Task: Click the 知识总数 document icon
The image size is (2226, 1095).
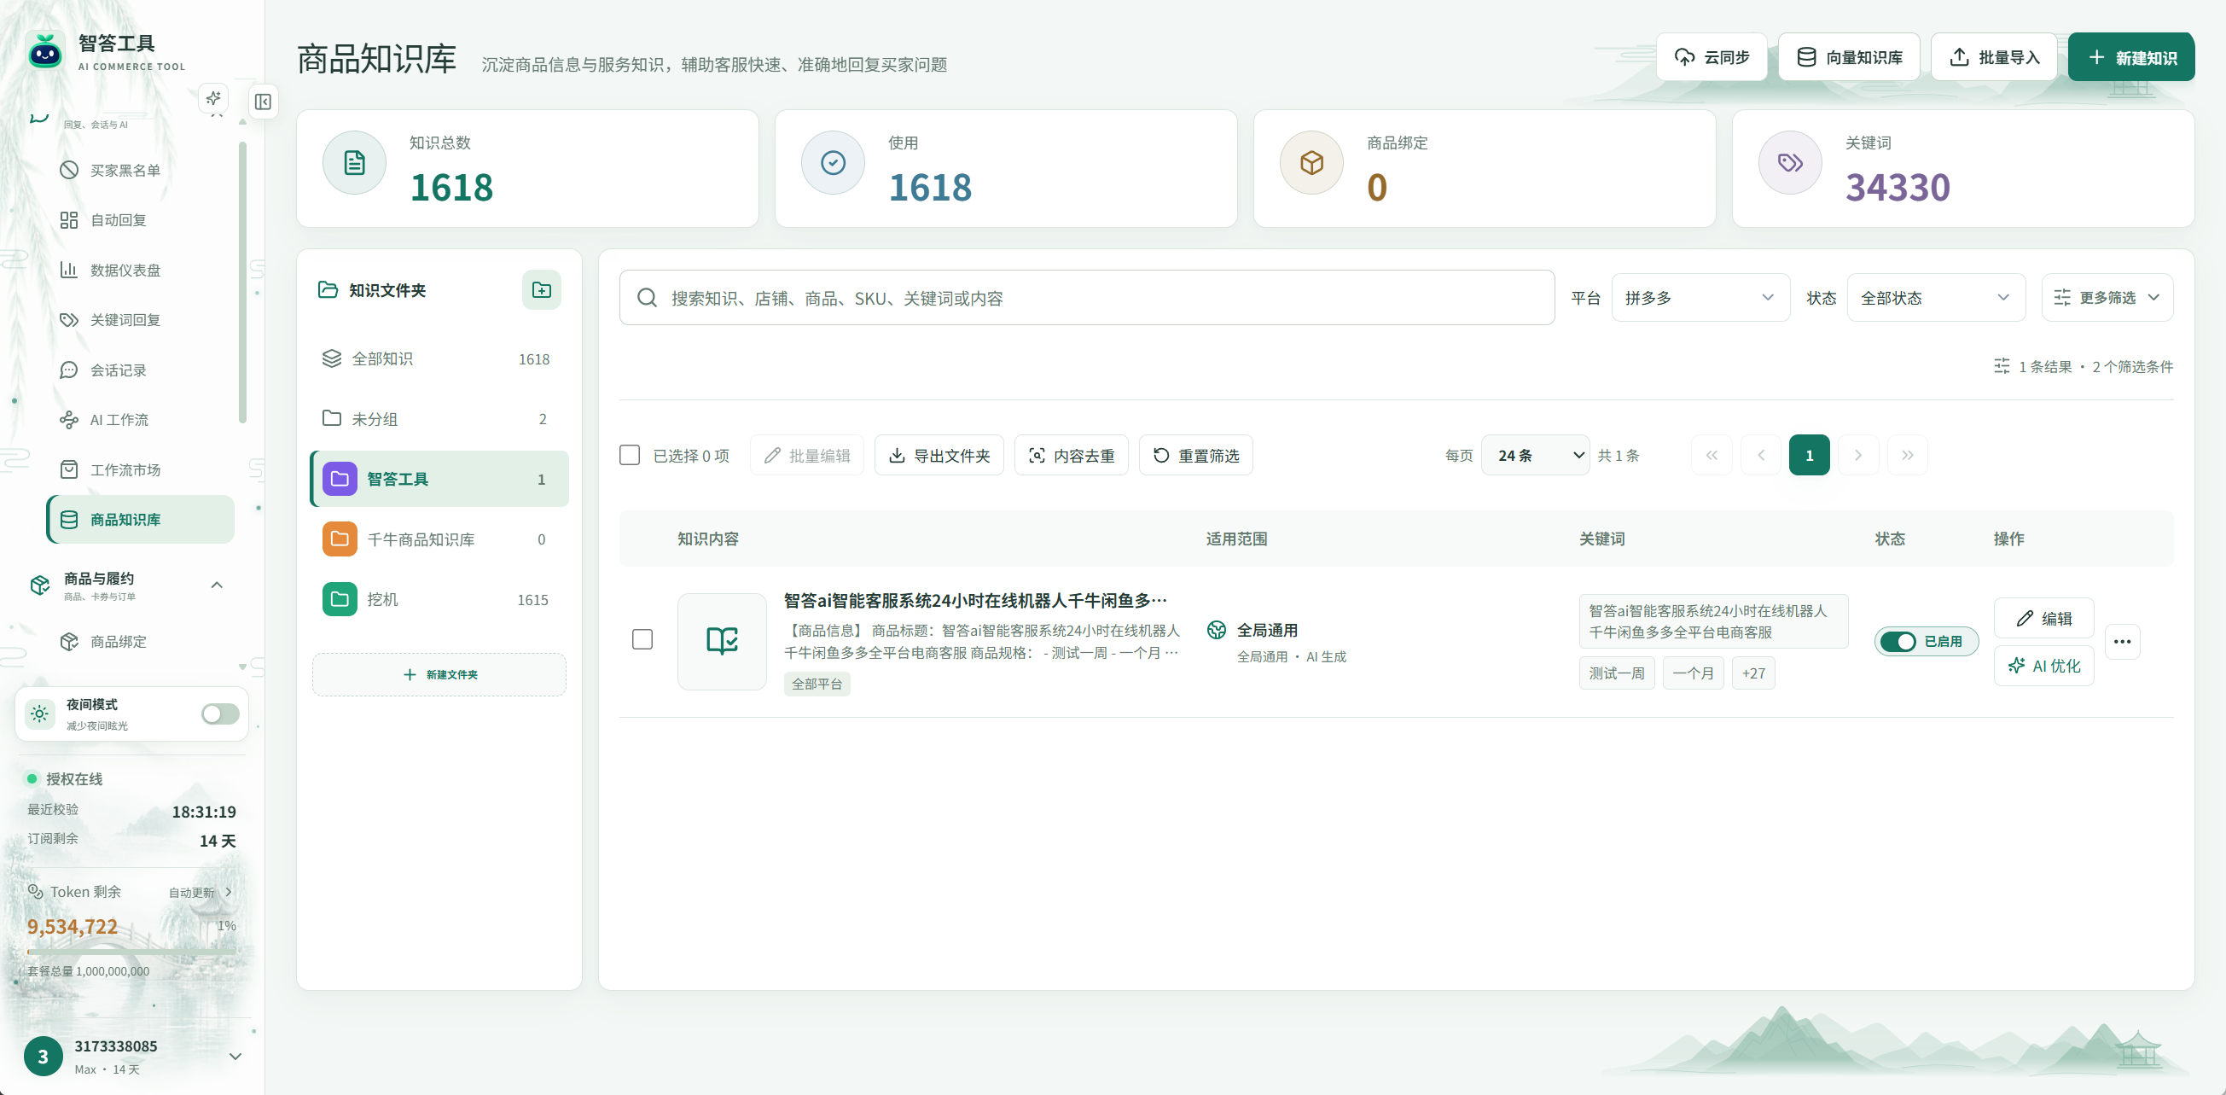Action: click(354, 162)
